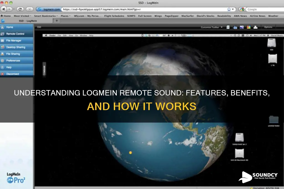Open File Sharing in sidebar
Screen dimensions: 284x189
16,54
